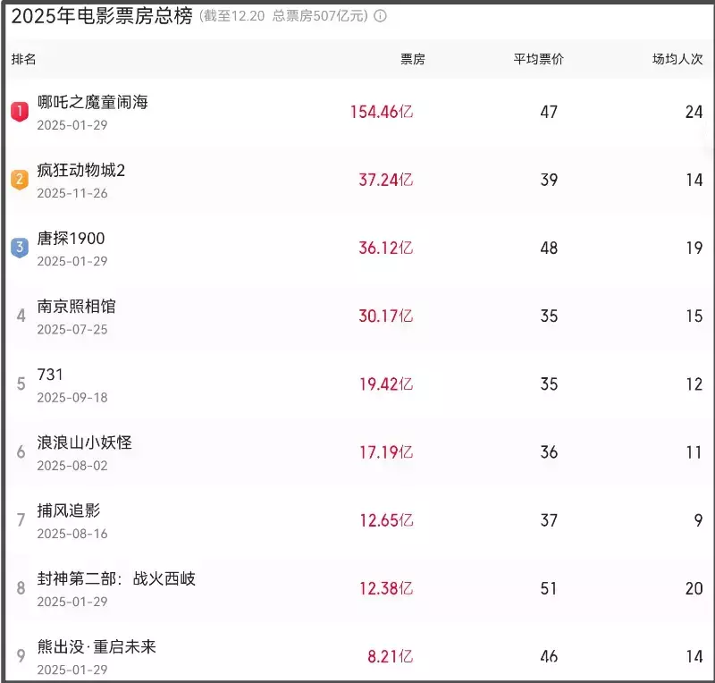Open movie 唐探1900
715x683 pixels.
(x=71, y=239)
